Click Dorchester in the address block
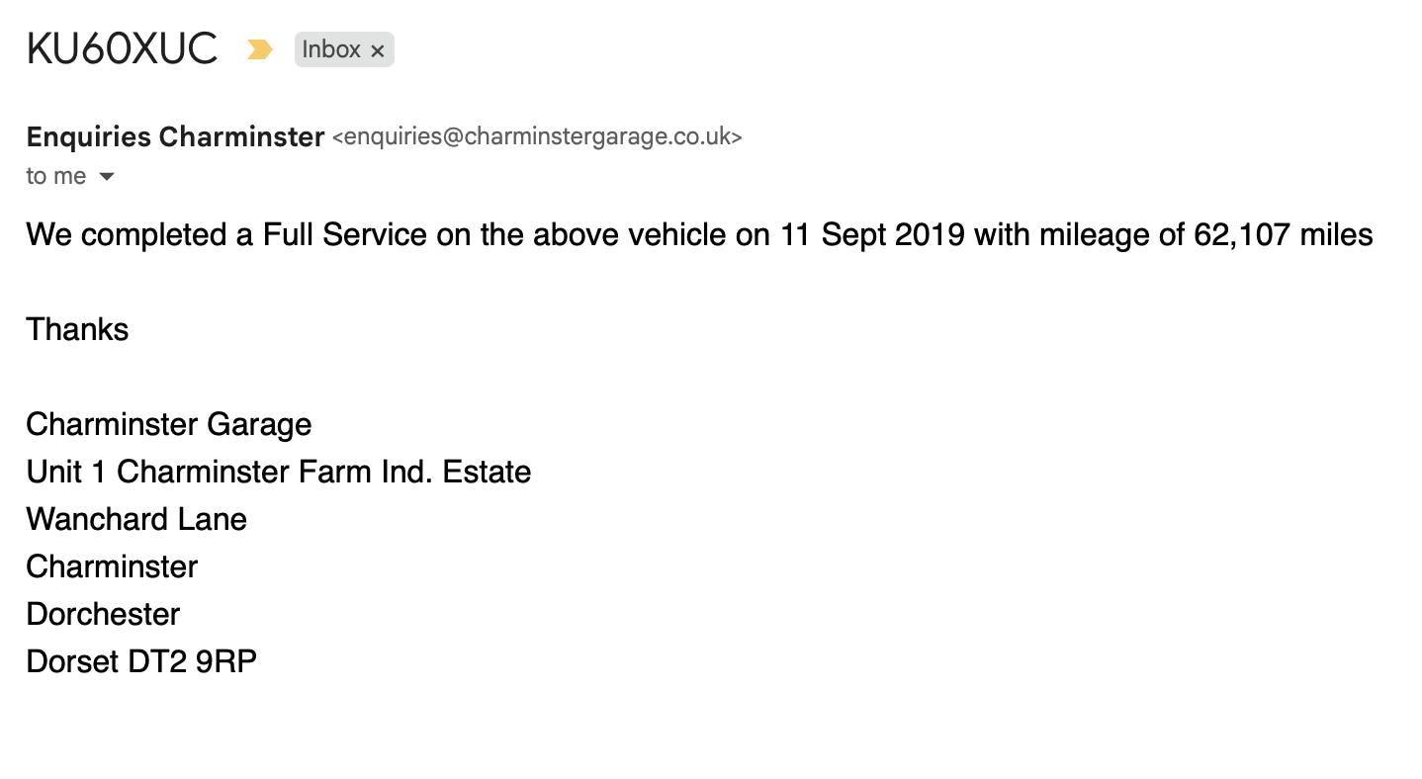The width and height of the screenshot is (1422, 779). [102, 613]
